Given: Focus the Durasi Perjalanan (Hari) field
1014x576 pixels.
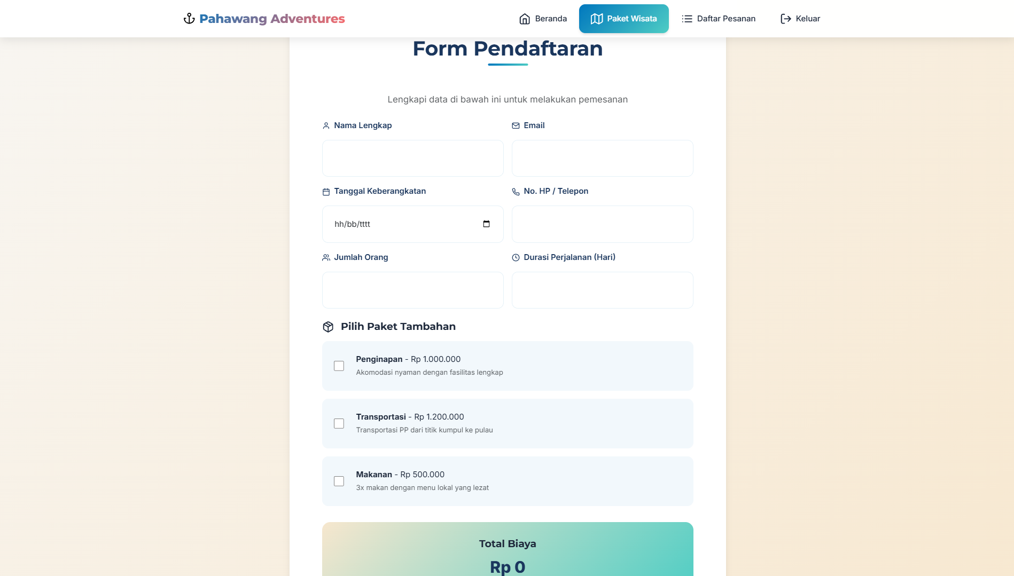Looking at the screenshot, I should (x=602, y=290).
